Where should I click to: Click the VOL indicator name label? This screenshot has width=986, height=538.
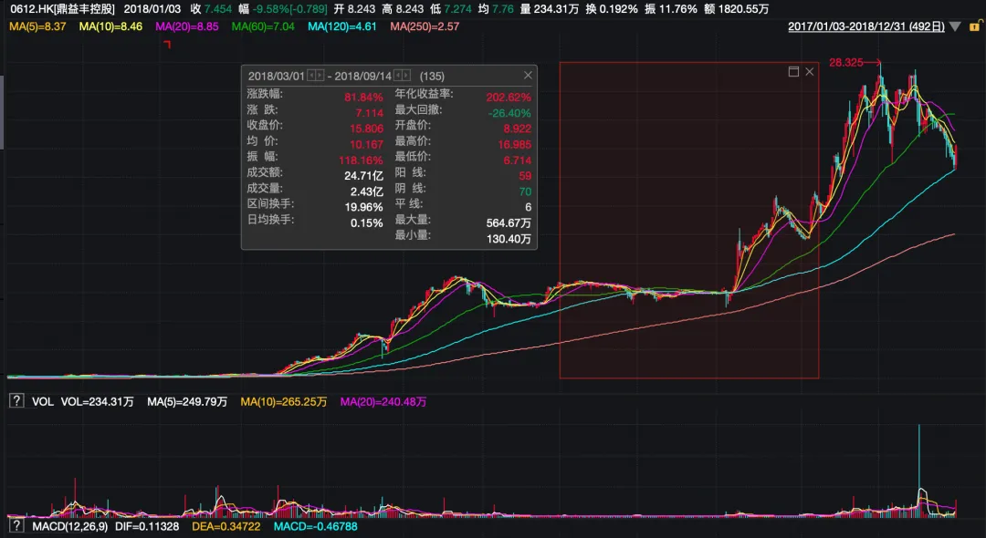[x=43, y=402]
